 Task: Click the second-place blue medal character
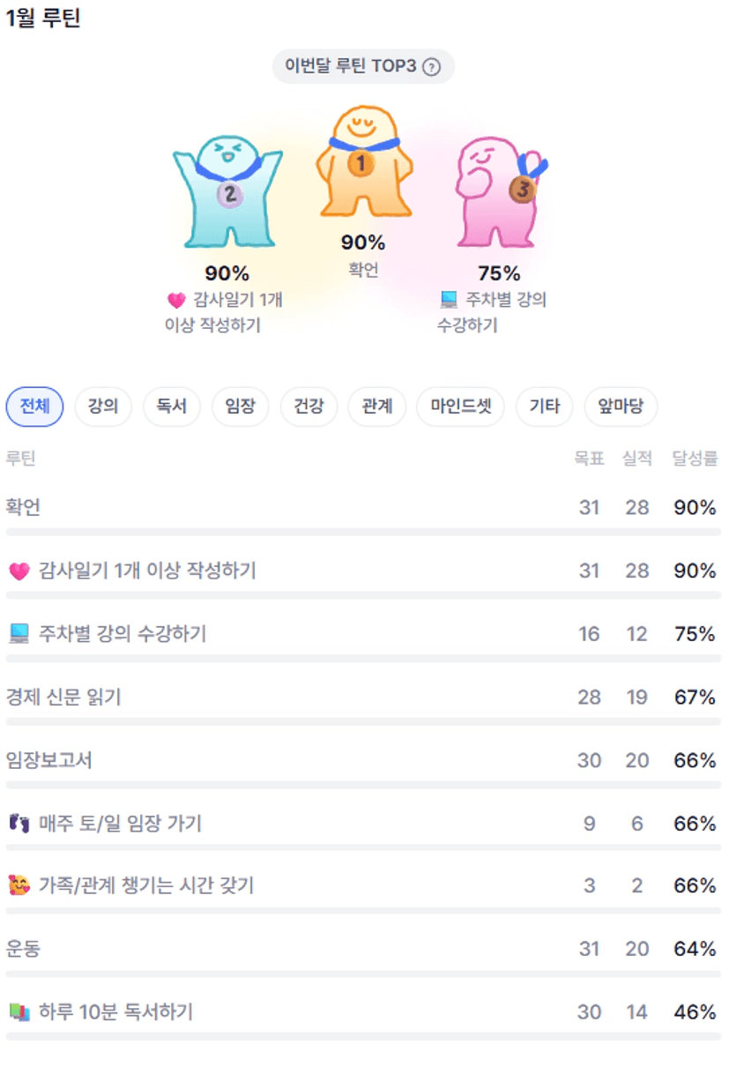[227, 190]
